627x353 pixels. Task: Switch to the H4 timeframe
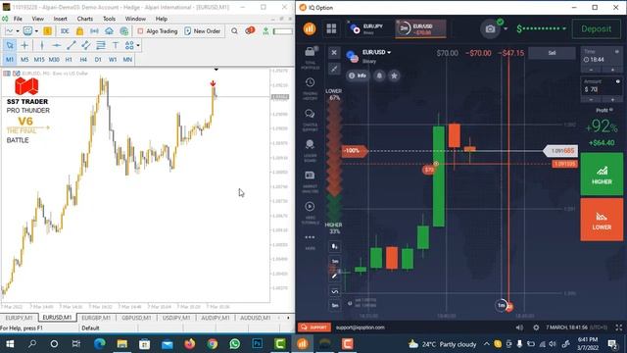point(83,59)
